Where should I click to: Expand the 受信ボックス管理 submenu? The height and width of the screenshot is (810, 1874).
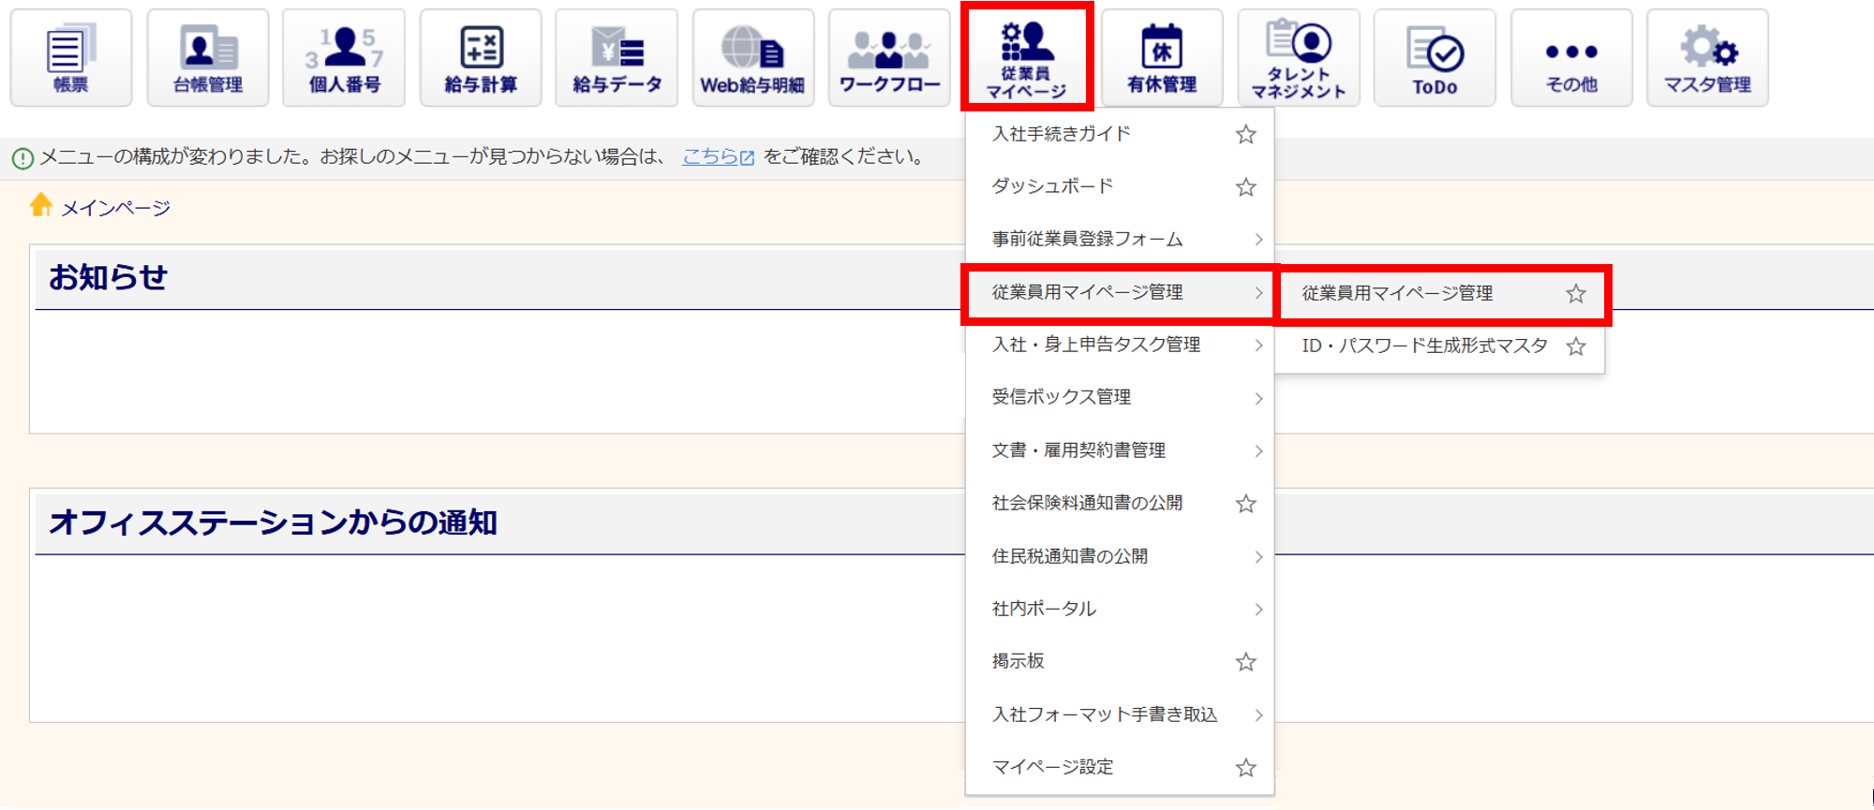click(1120, 398)
